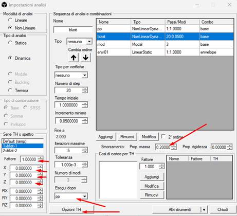Click the app cube icon in title bar

[x=4, y=5]
